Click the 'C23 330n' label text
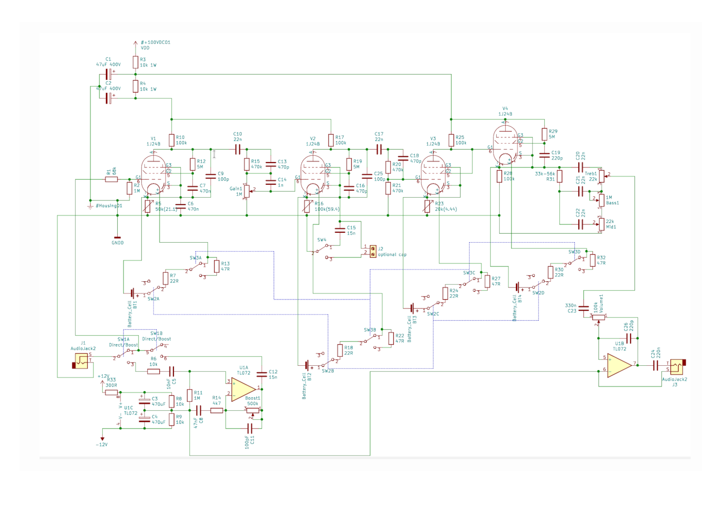The image size is (714, 505). click(571, 308)
